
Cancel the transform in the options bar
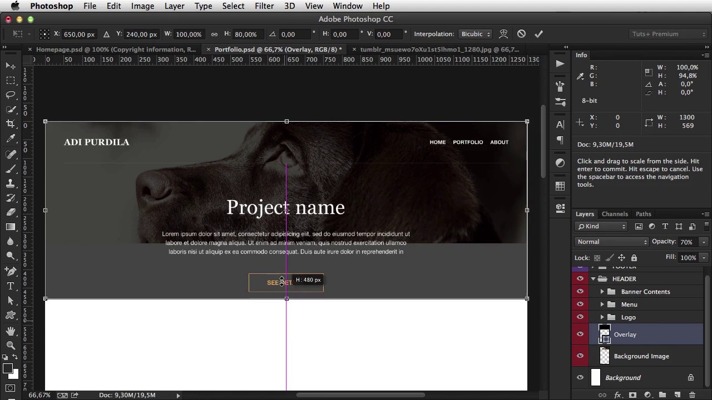point(521,34)
